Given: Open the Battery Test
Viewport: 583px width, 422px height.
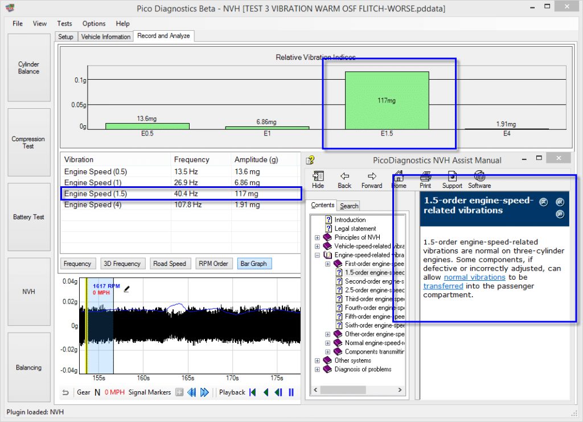Looking at the screenshot, I should pos(29,217).
